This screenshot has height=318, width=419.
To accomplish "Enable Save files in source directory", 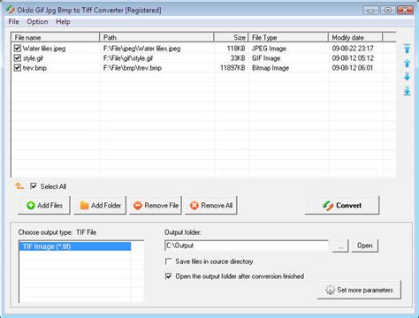I will click(x=169, y=261).
